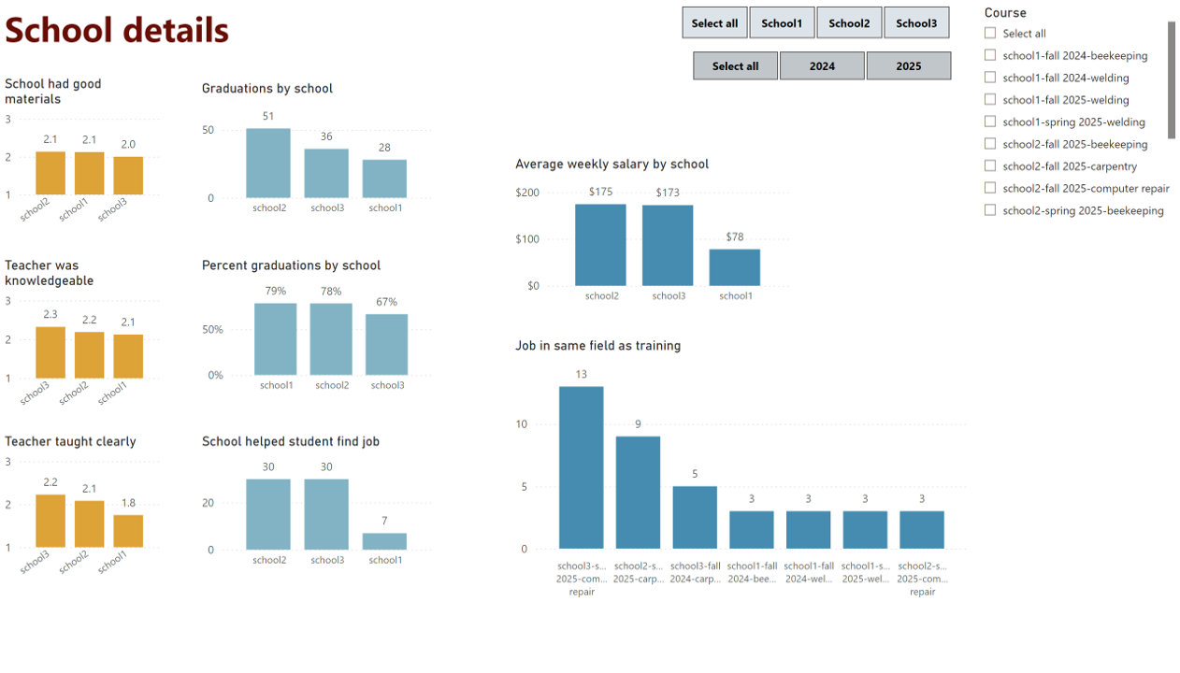The image size is (1180, 673).
Task: Check the school2-fall 2025-carpentry course
Action: tap(989, 165)
